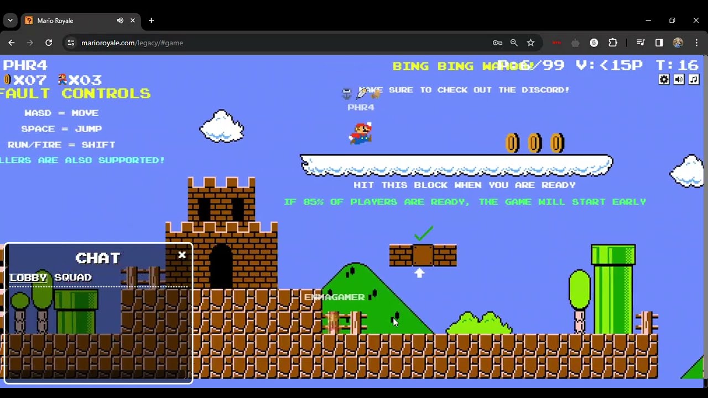Click the ENMAGAMER player name label
Viewport: 708px width, 398px height.
[335, 297]
